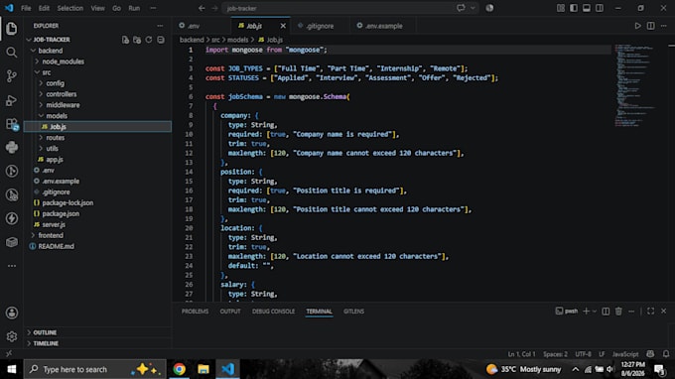Toggle the bottom panel layout button
The height and width of the screenshot is (379, 675).
pos(587,8)
